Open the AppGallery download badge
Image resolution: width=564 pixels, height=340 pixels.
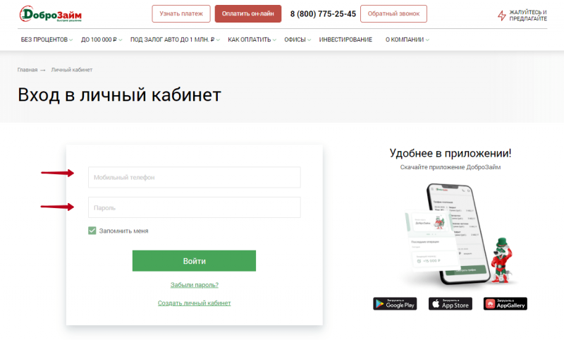(505, 303)
